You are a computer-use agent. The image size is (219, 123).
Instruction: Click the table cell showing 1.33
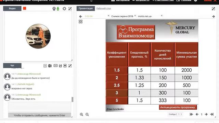pos(139,78)
